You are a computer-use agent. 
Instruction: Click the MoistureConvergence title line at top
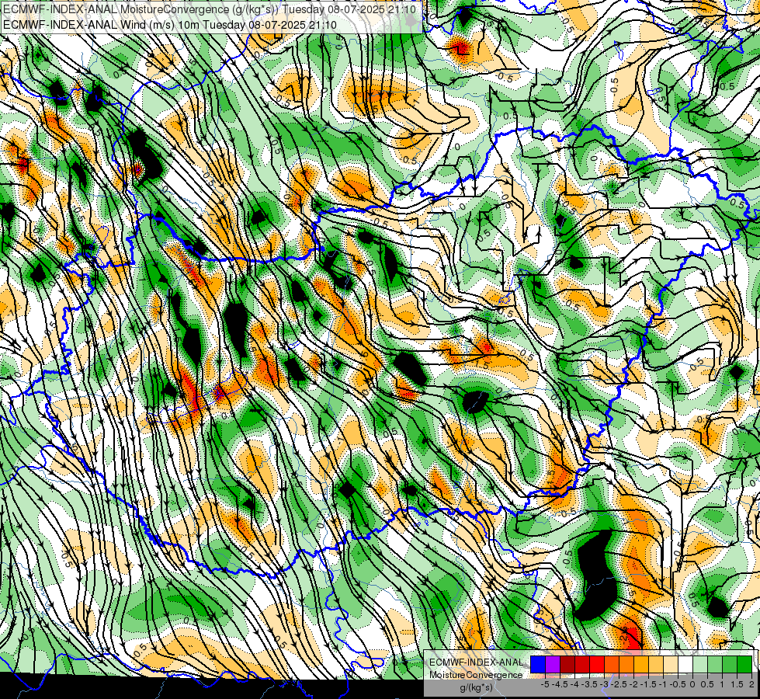tap(209, 9)
